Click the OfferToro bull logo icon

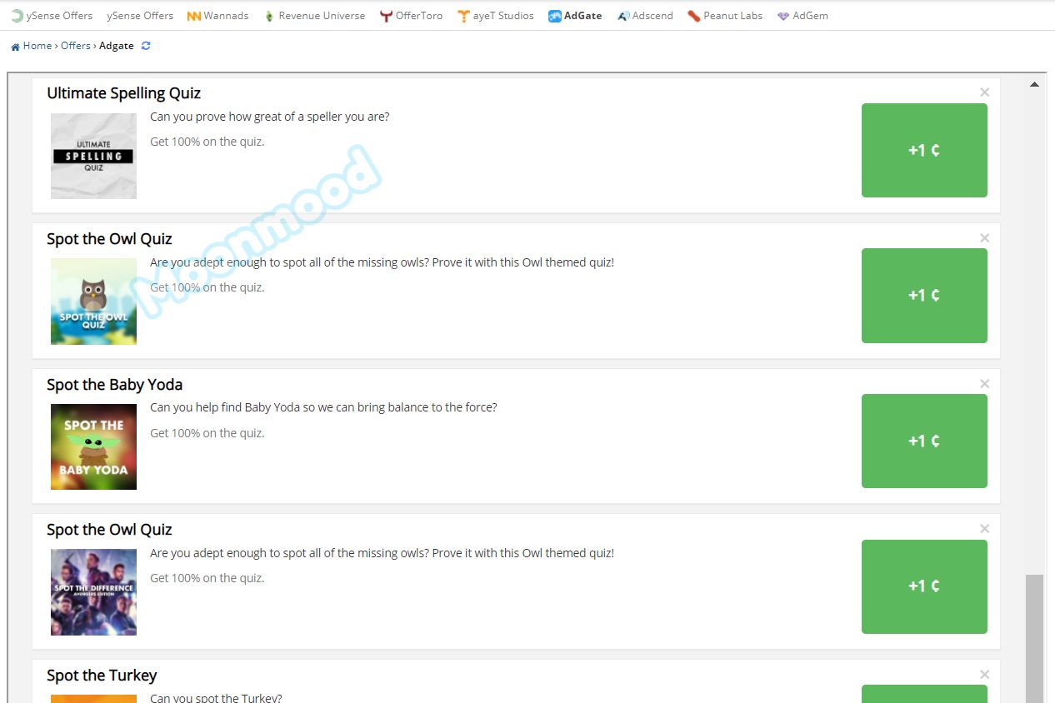(x=386, y=16)
